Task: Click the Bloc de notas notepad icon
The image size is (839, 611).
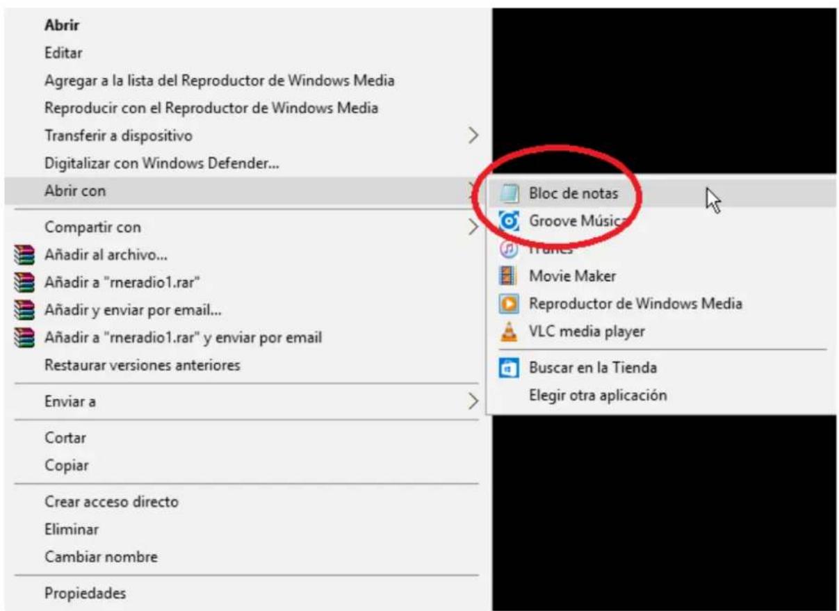Action: point(511,193)
